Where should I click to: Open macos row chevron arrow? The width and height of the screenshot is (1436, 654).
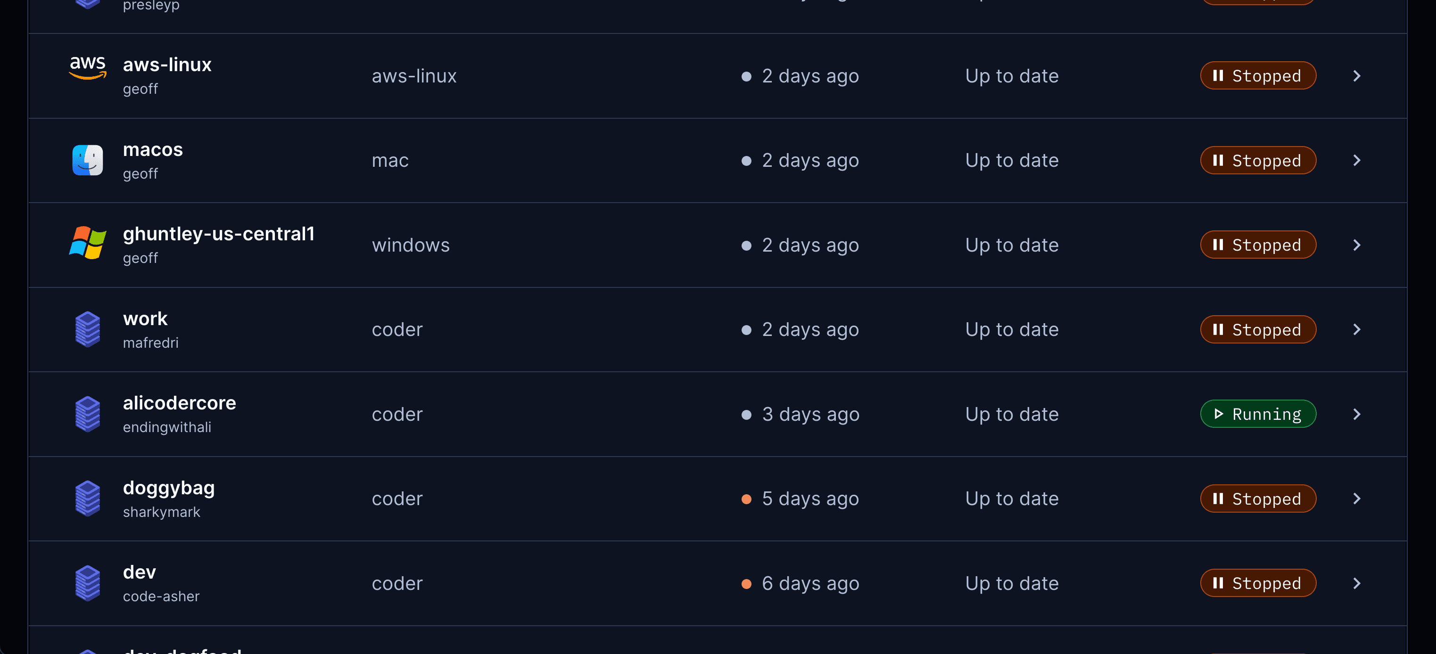(x=1357, y=160)
